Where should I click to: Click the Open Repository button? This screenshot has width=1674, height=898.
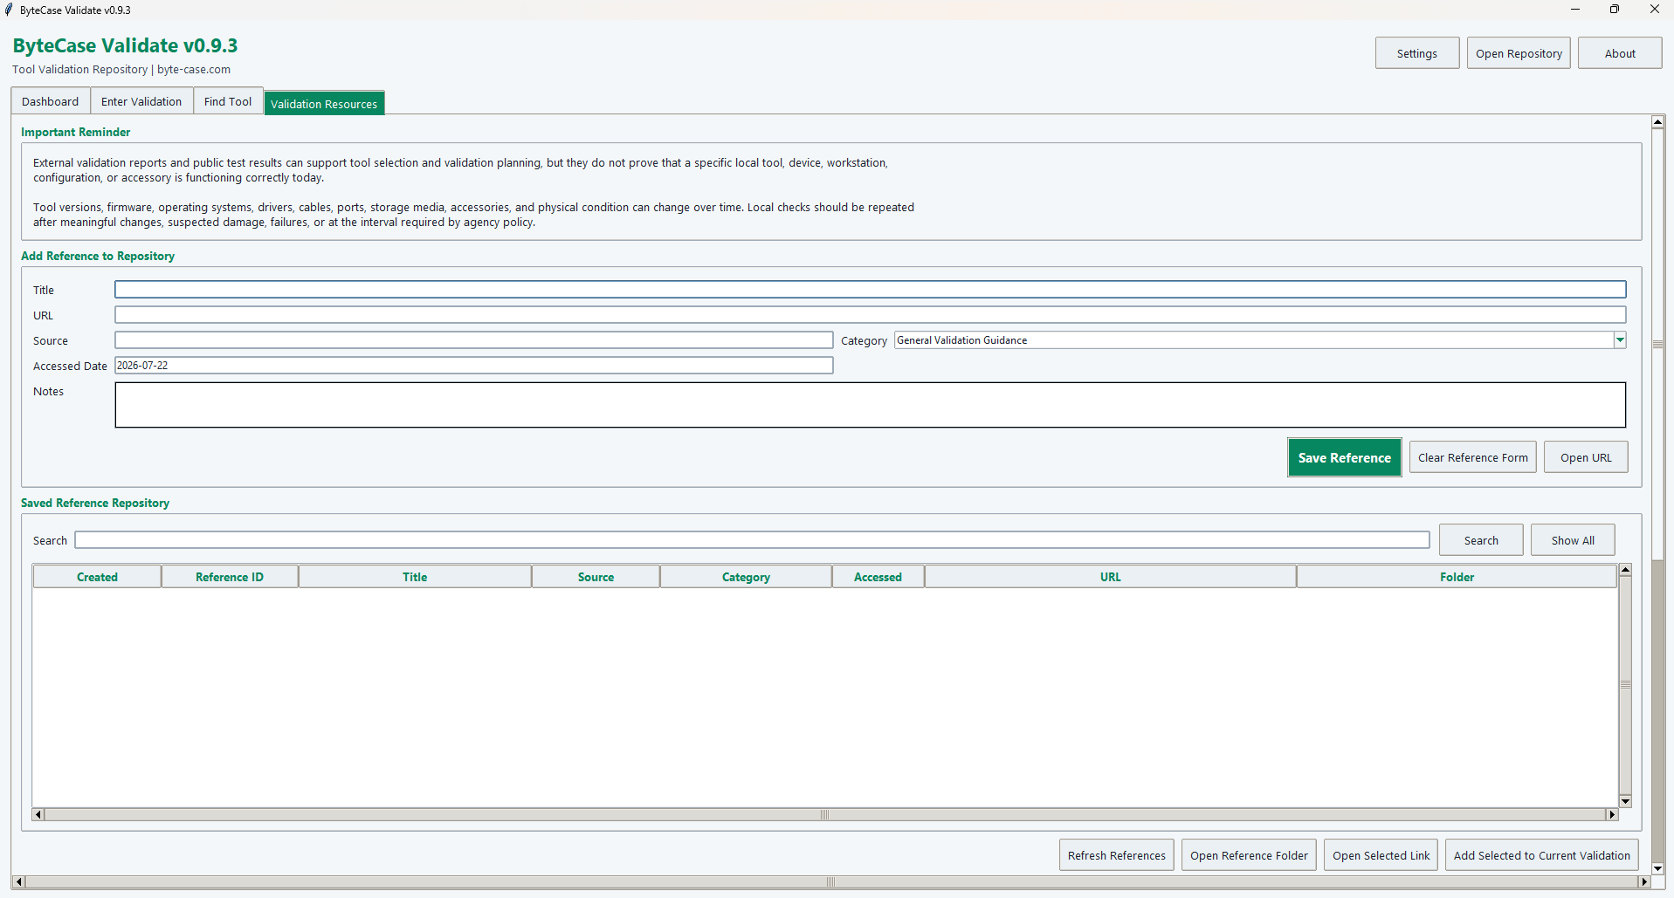1519,53
